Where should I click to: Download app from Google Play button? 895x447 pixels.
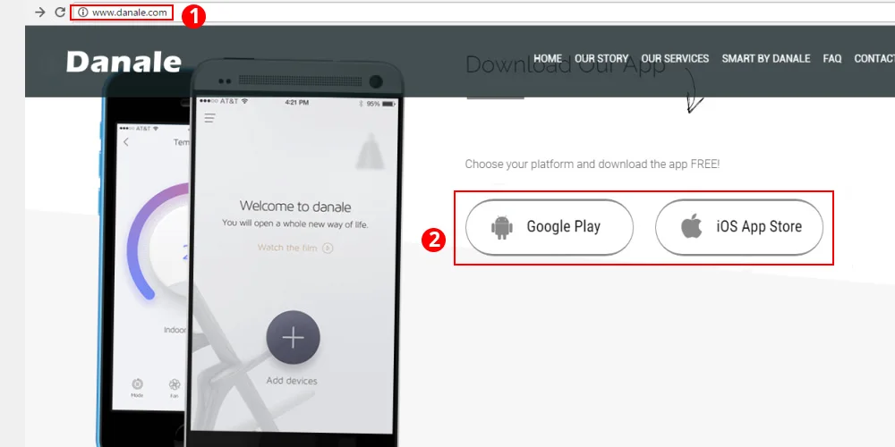click(x=550, y=227)
